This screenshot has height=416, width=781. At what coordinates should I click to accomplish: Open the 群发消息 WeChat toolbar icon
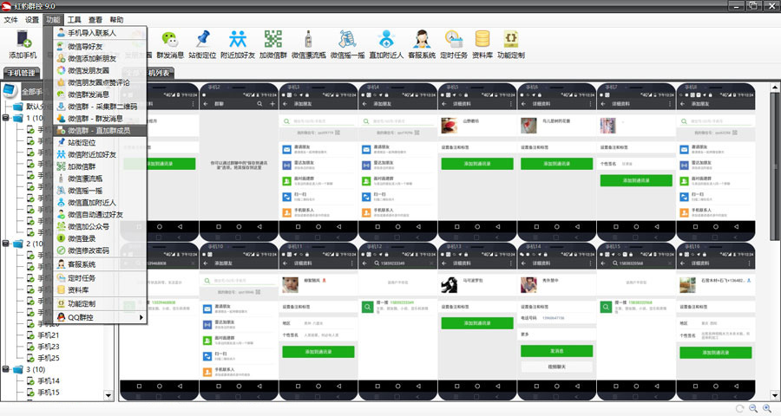point(170,44)
